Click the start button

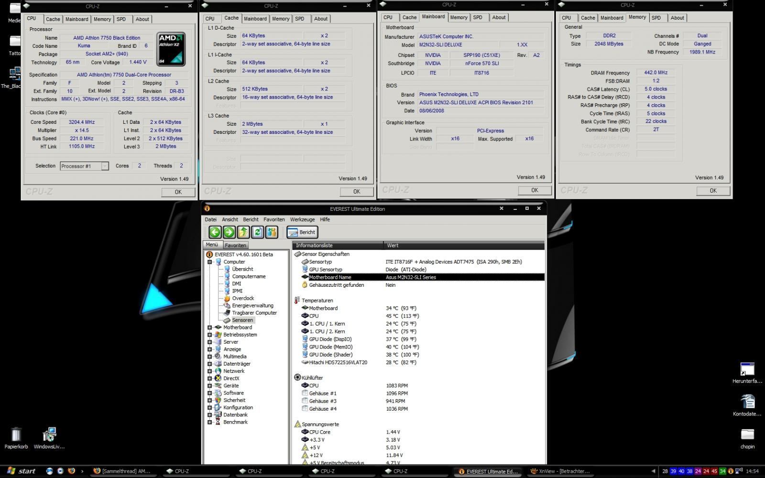[x=22, y=471]
